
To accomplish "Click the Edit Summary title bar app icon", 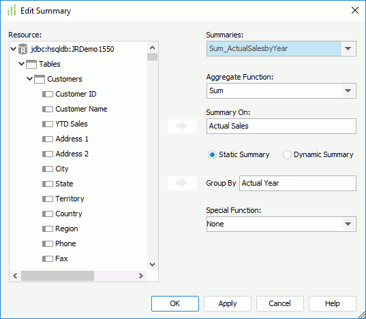I will (12, 10).
